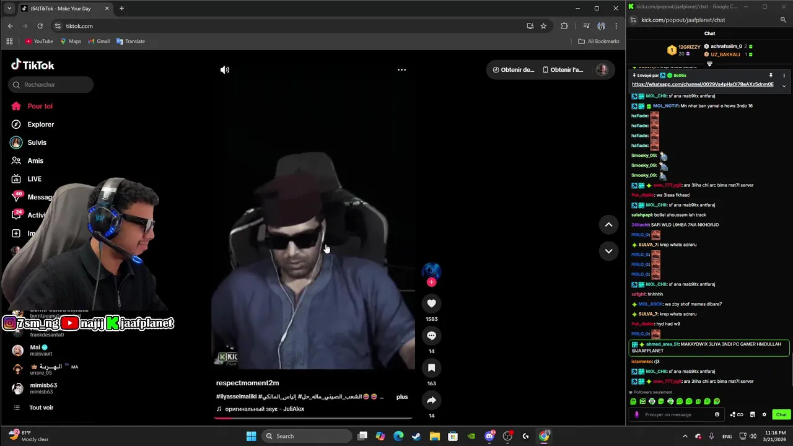Screen dimensions: 793x446
Task: Insert the first green Kick emote
Action: click(633, 401)
